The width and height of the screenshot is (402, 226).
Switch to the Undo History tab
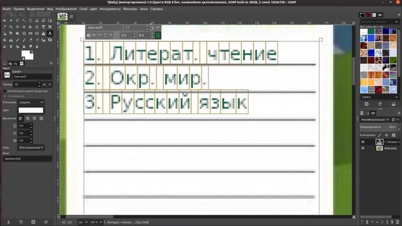pyautogui.click(x=16, y=63)
